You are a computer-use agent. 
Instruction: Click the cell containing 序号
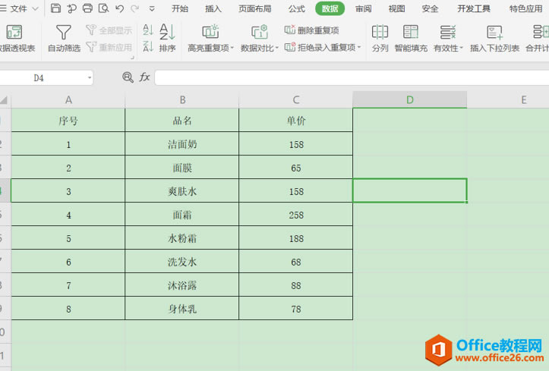(x=68, y=121)
